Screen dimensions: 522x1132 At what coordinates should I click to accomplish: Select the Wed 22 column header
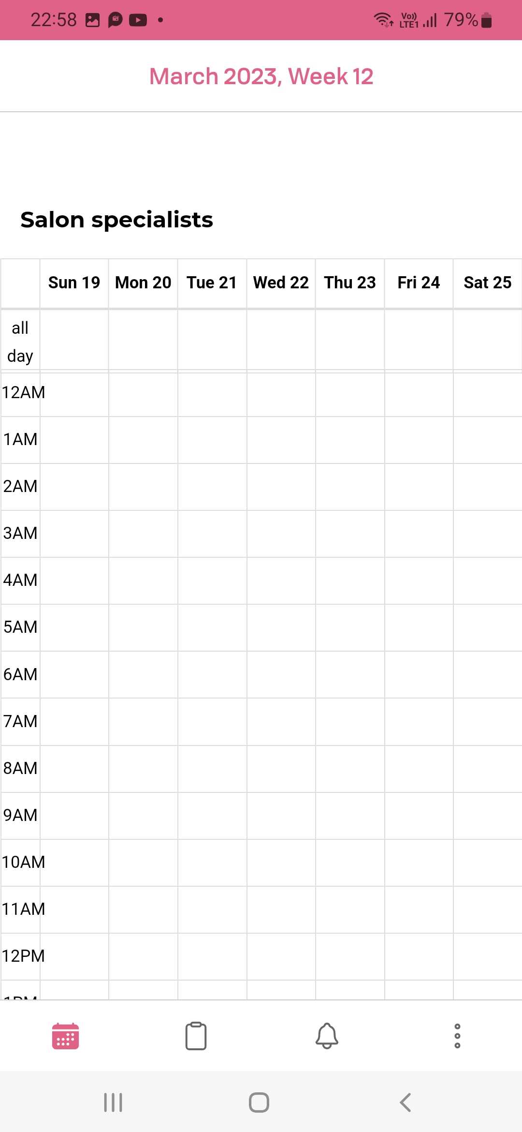[x=281, y=283]
